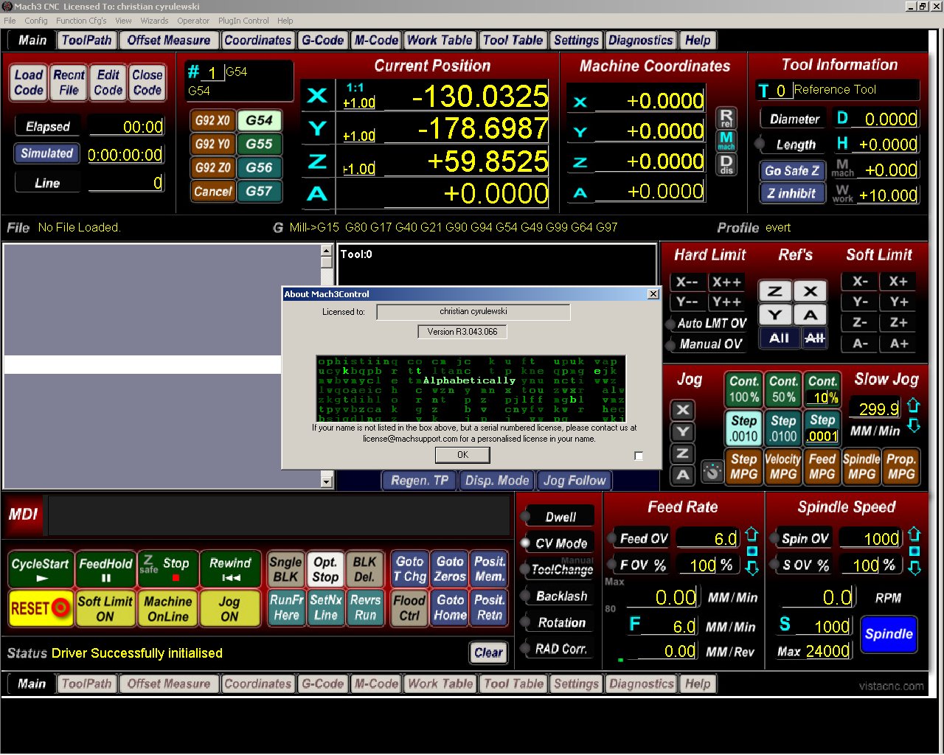Click the Regen. TP button

pyautogui.click(x=420, y=481)
